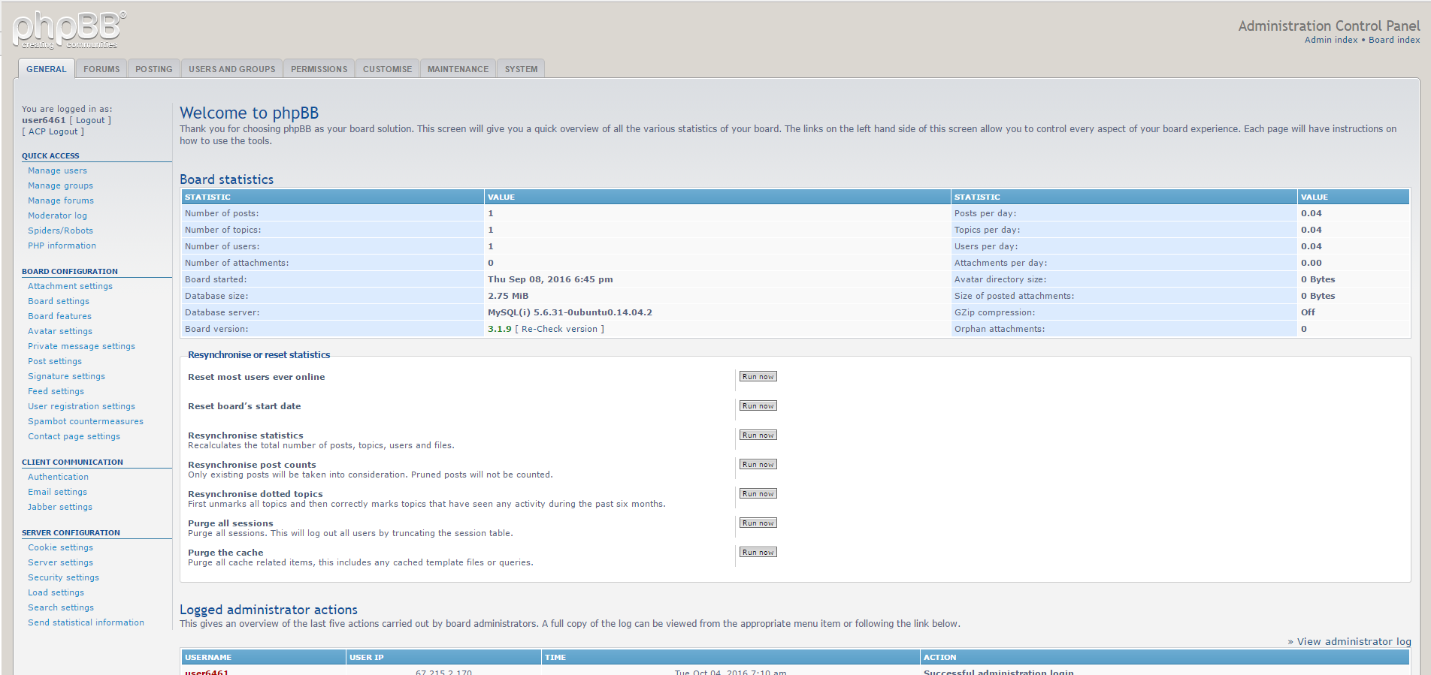Open Board features link

point(59,316)
